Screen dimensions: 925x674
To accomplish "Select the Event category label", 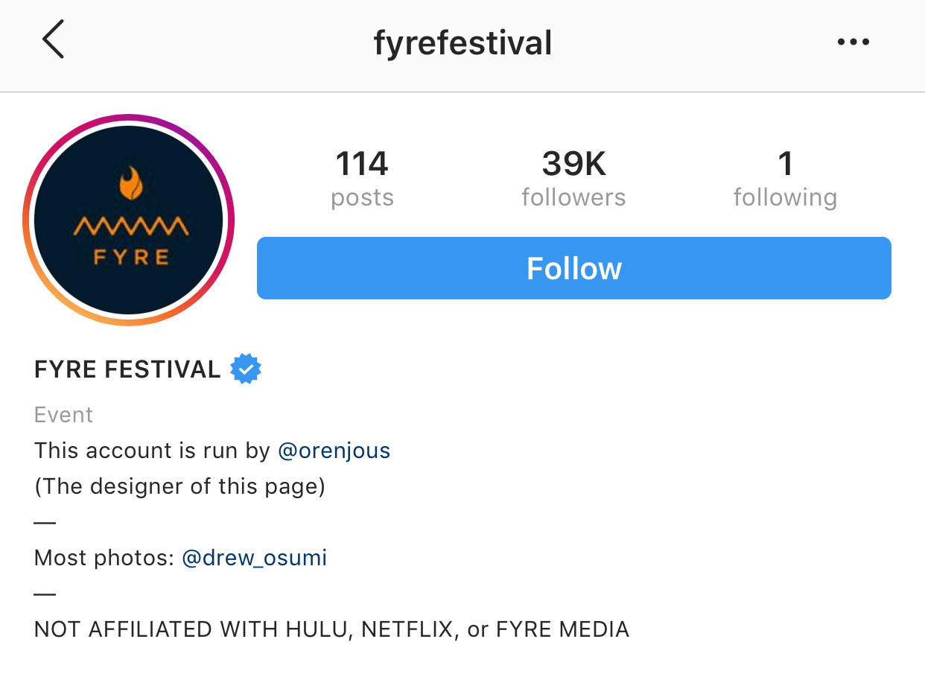I will click(x=63, y=414).
